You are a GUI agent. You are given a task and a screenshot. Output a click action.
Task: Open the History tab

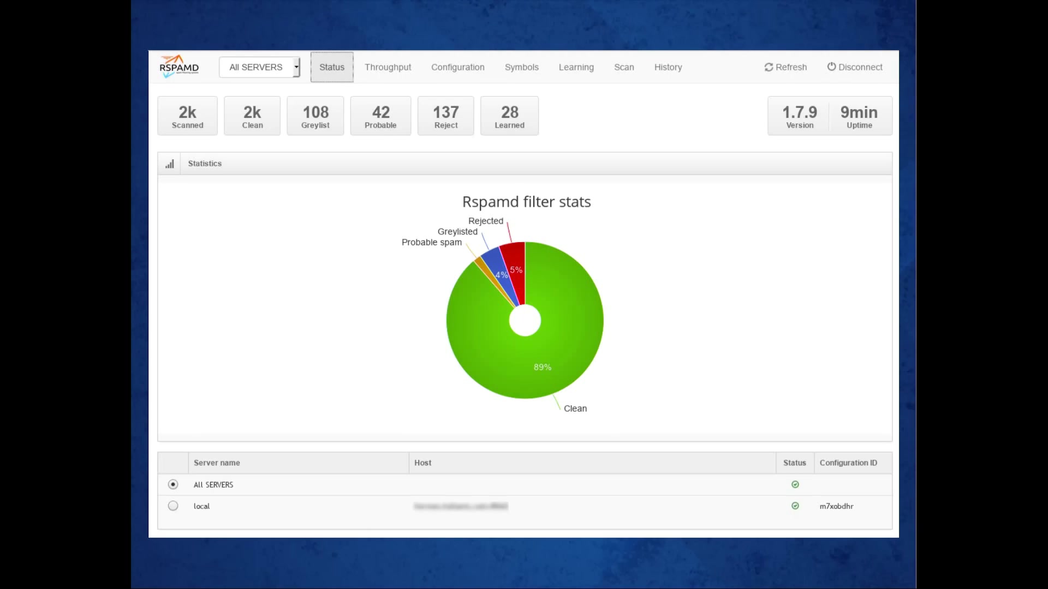click(668, 67)
